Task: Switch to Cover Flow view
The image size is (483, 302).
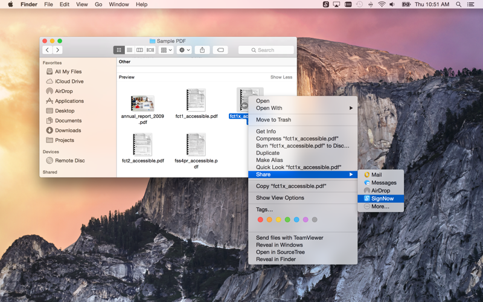Action: coord(150,50)
